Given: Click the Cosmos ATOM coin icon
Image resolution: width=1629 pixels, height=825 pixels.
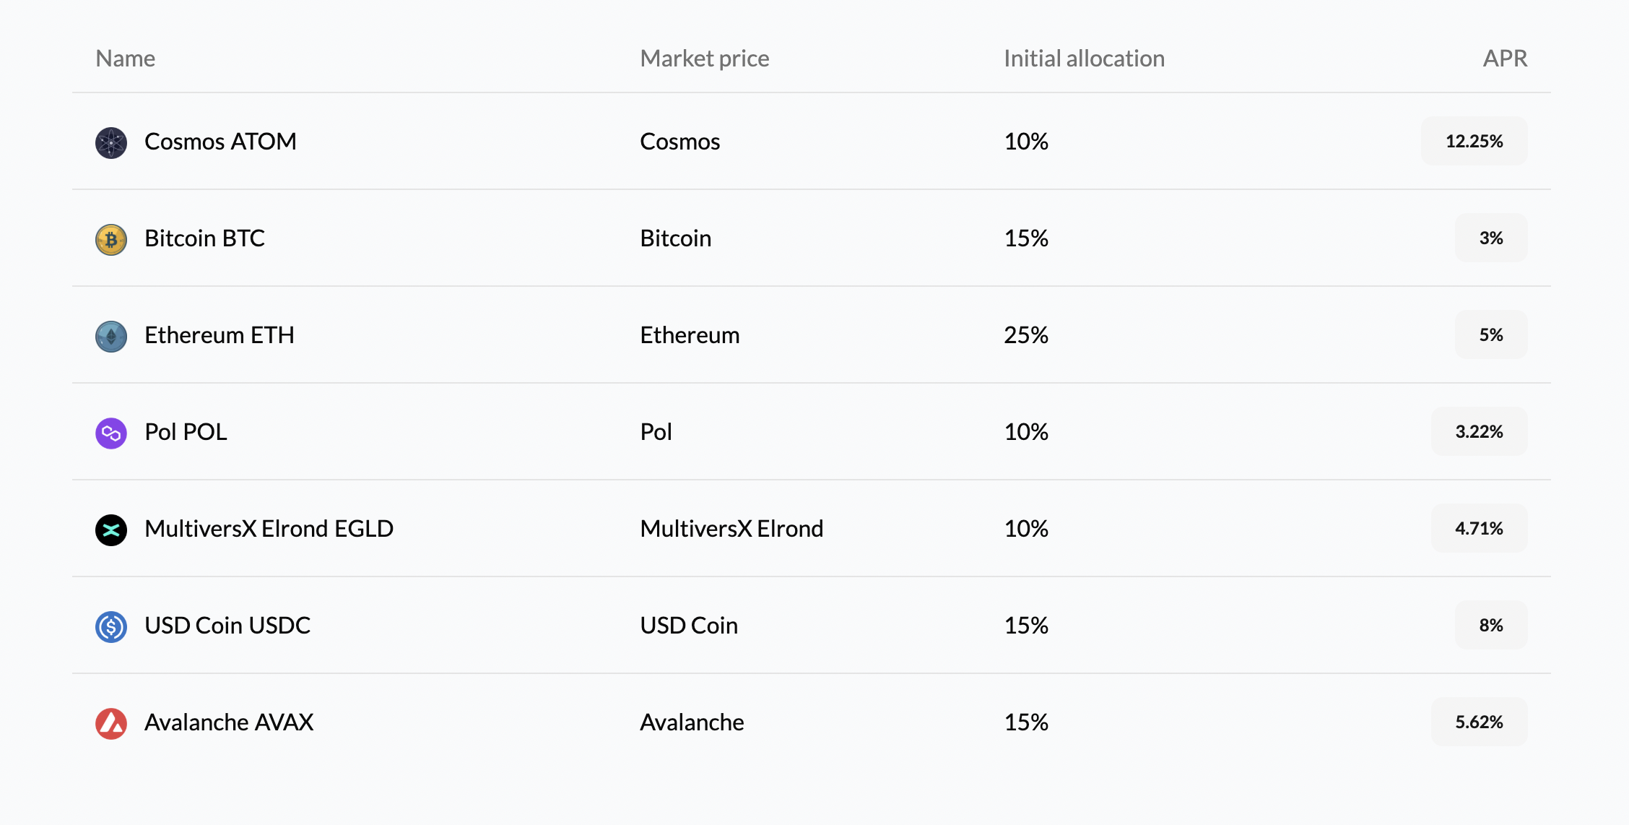Looking at the screenshot, I should pyautogui.click(x=111, y=142).
